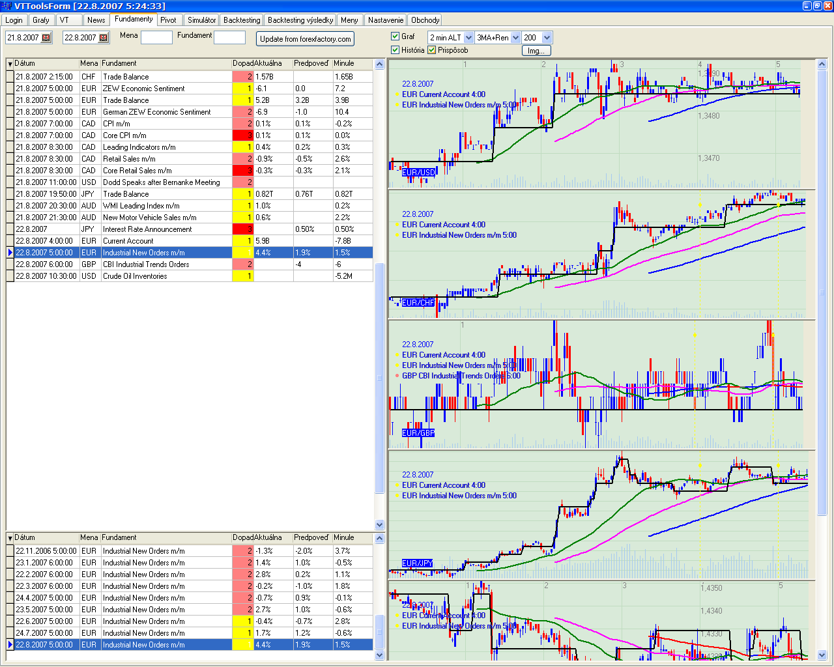834x667 pixels.
Task: Open upper table header triangle menu
Action: pos(10,64)
